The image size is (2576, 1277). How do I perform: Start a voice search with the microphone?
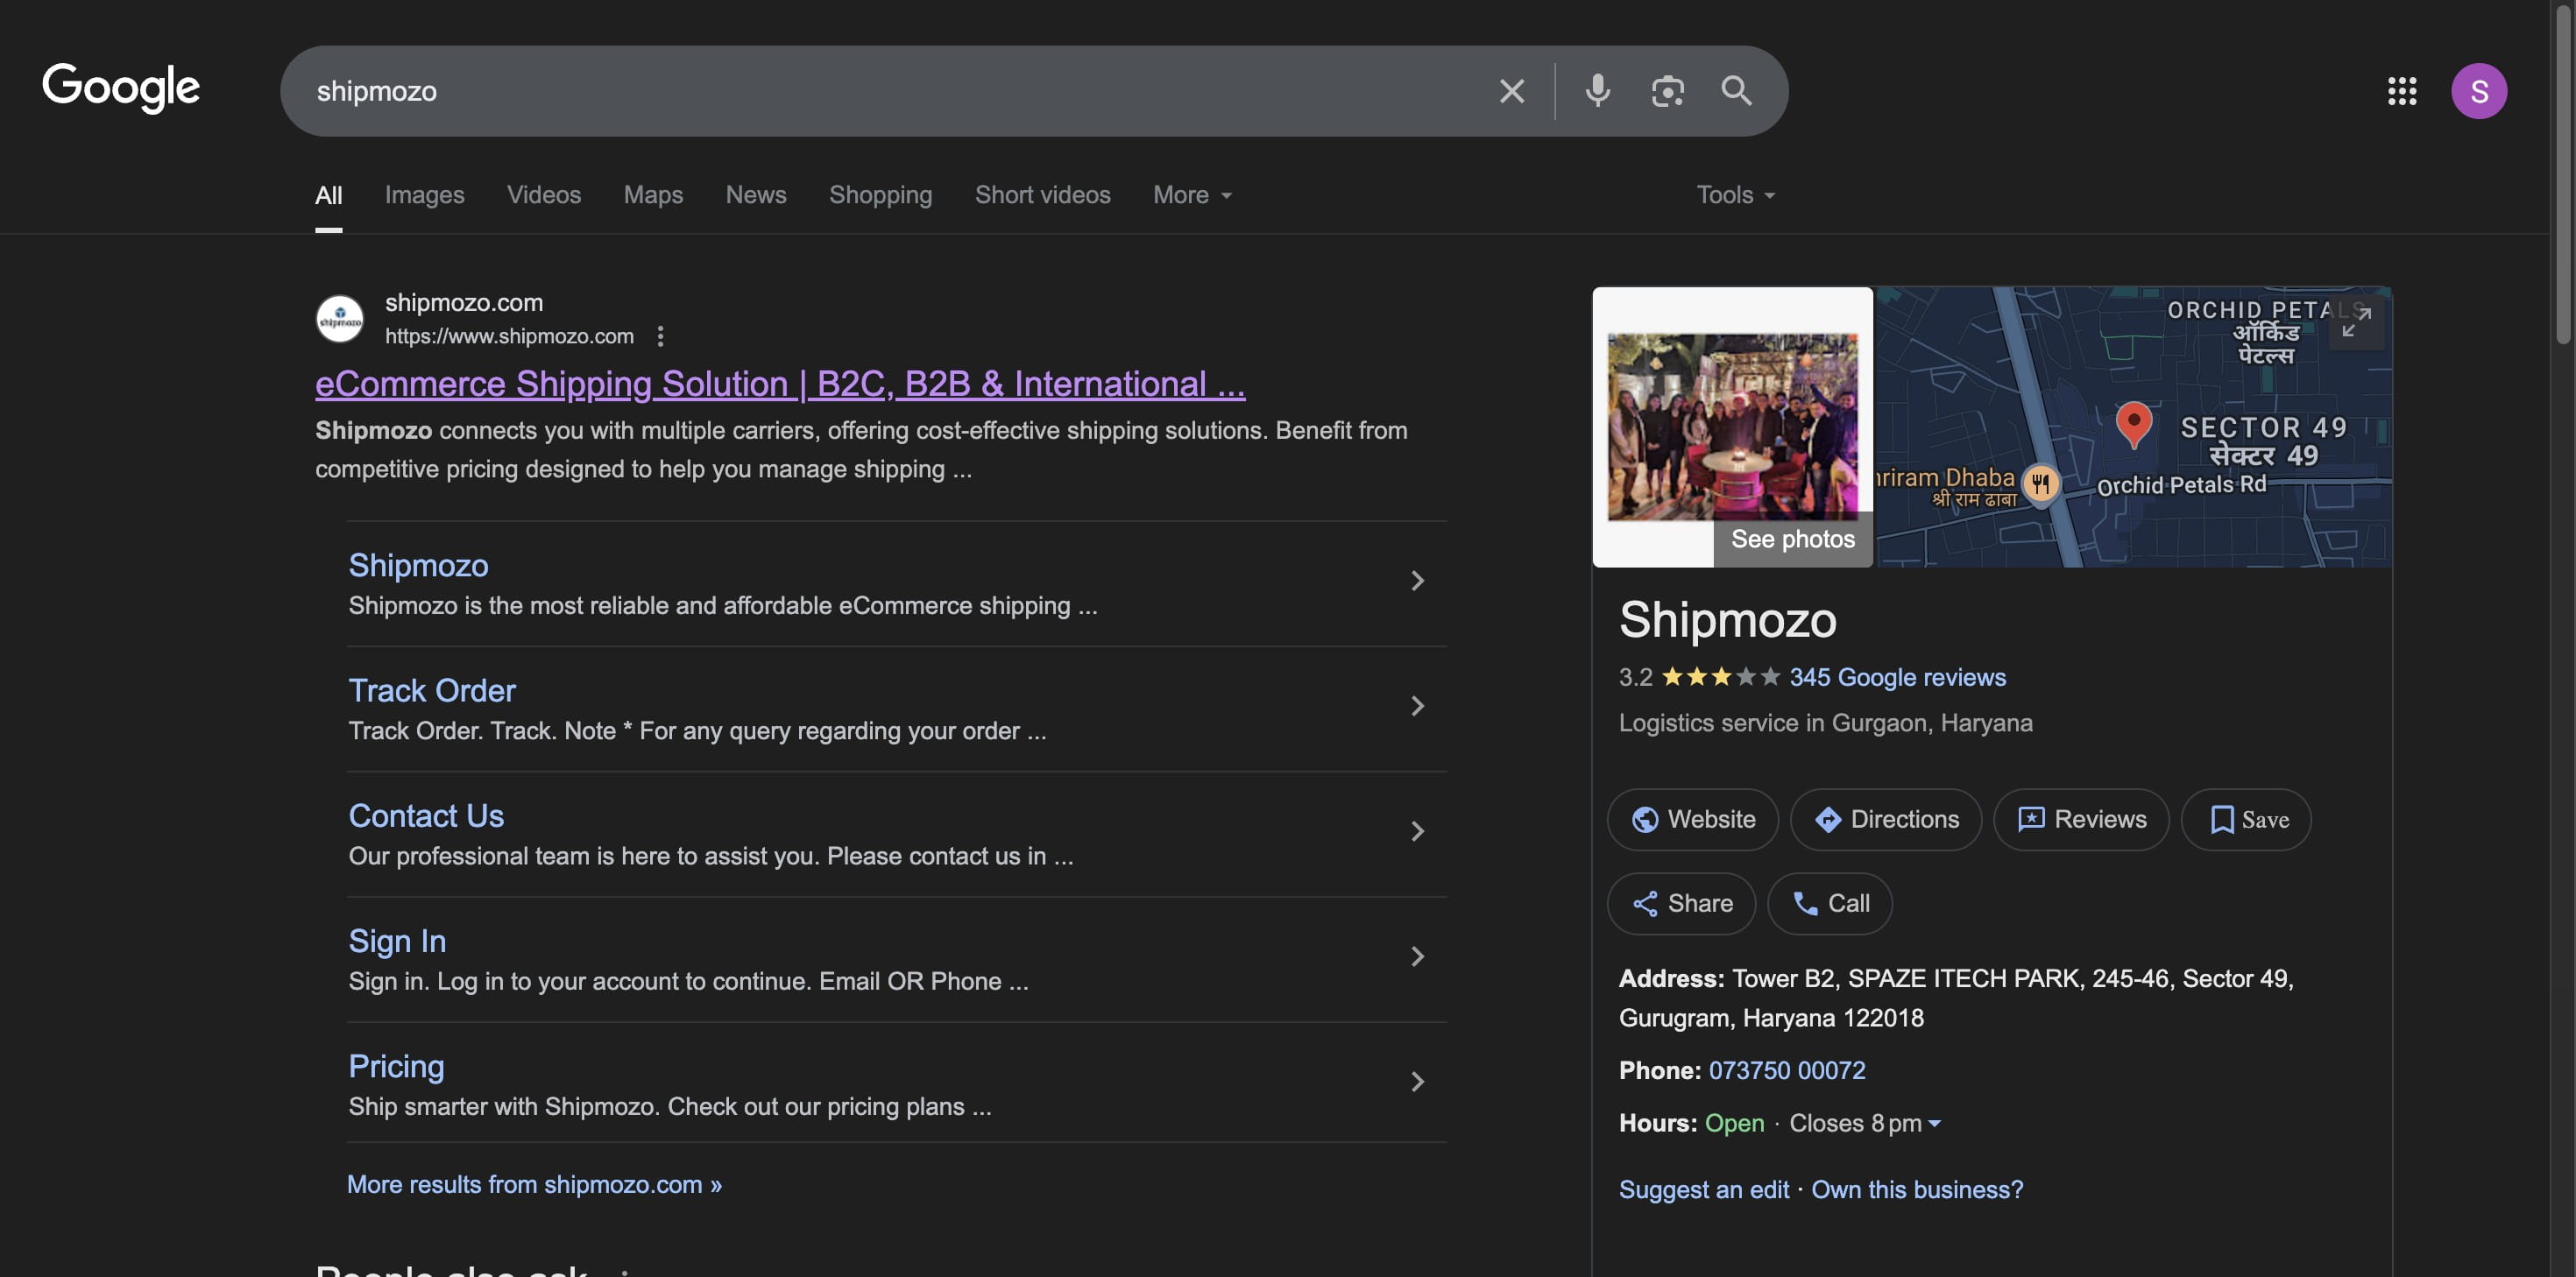(x=1597, y=90)
